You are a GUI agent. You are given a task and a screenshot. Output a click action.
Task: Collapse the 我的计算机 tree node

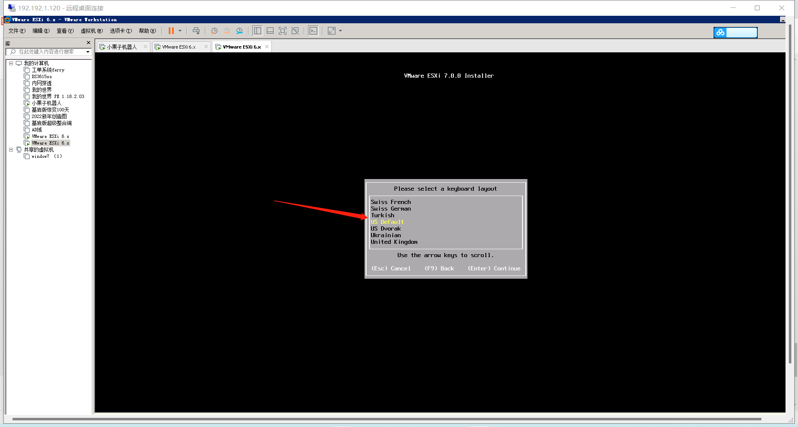[x=11, y=64]
